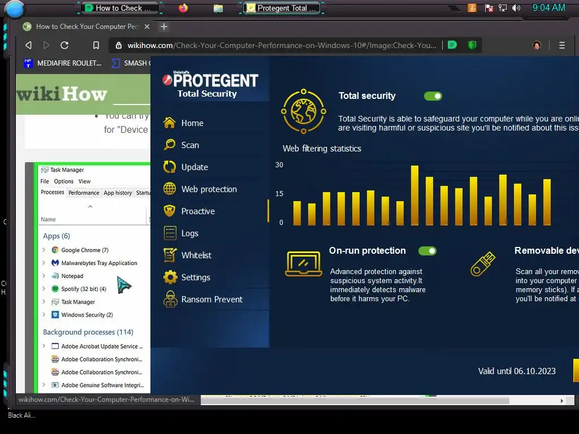Click the browser Forward arrow
The width and height of the screenshot is (579, 434).
pyautogui.click(x=46, y=45)
